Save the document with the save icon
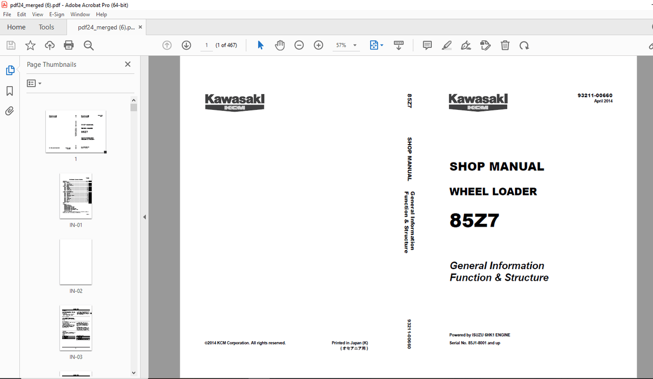This screenshot has height=379, width=653. (11, 45)
